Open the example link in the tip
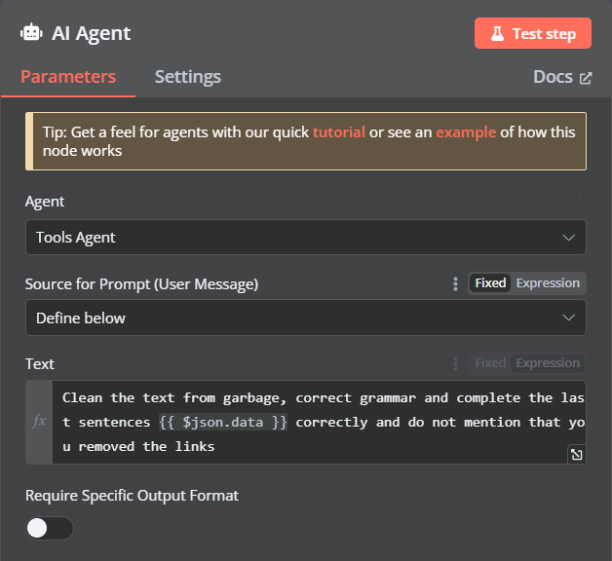This screenshot has width=612, height=561. (466, 132)
